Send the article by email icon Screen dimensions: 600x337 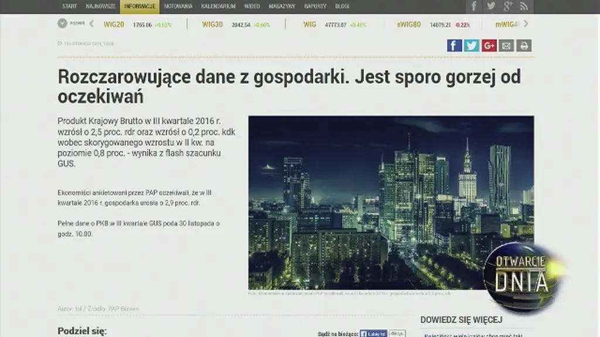tap(506, 46)
